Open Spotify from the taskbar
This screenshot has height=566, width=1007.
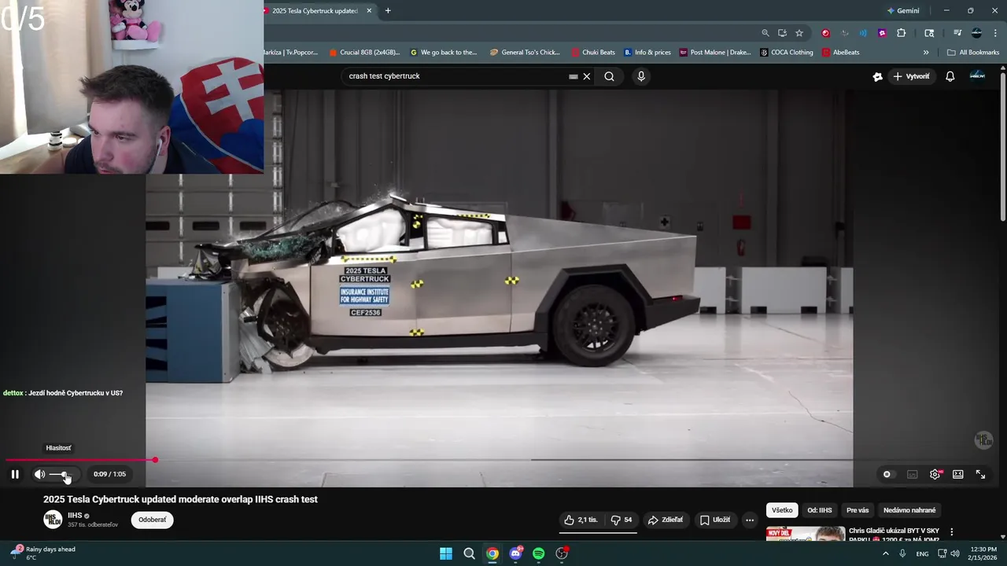[539, 553]
